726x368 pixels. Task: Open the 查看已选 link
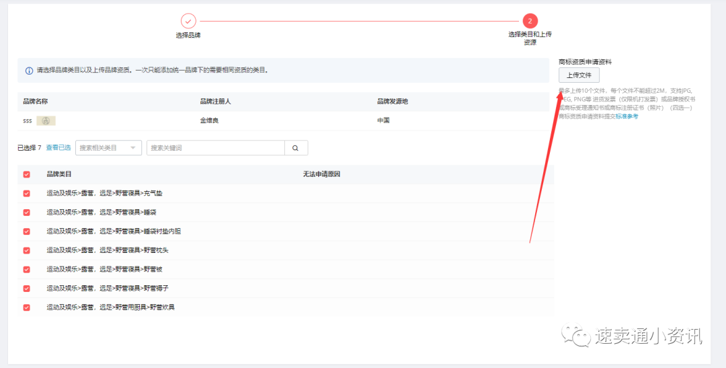[58, 148]
